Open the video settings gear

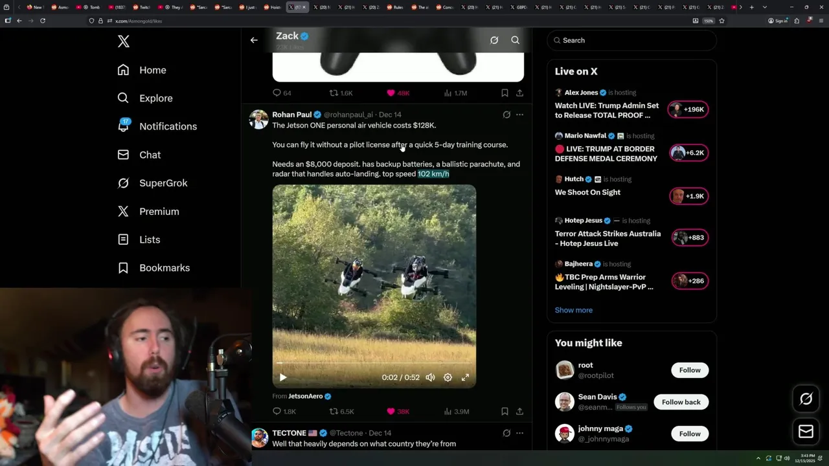tap(448, 377)
